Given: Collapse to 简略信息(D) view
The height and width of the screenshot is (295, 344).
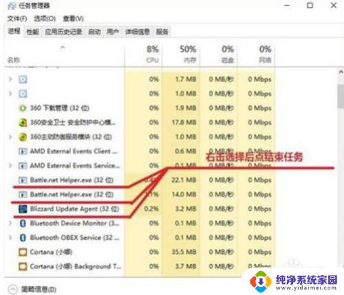Looking at the screenshot, I should tap(32, 289).
